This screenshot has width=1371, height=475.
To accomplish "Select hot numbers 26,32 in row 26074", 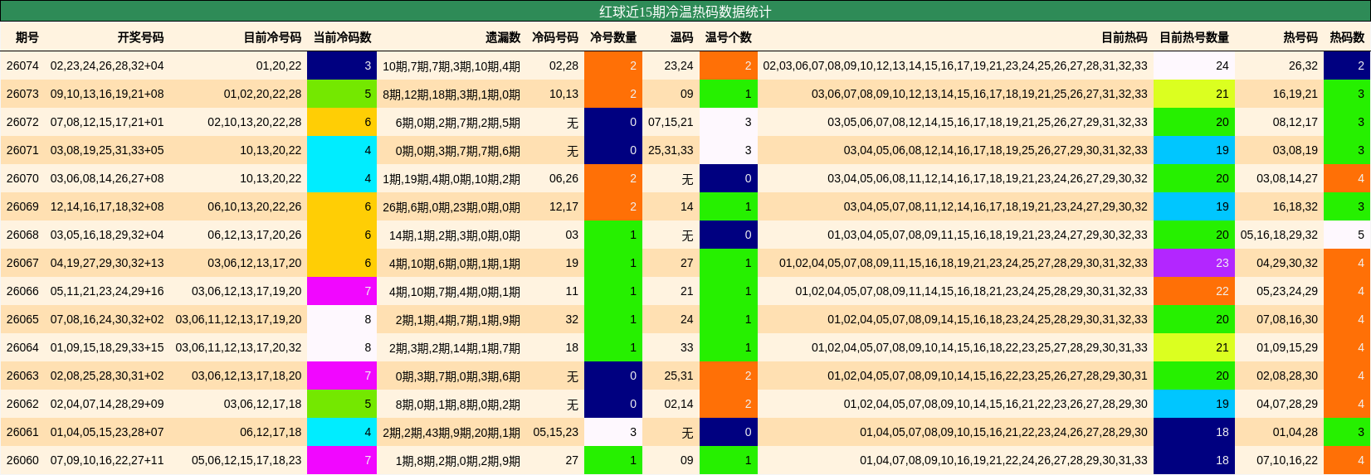I will [x=1303, y=65].
